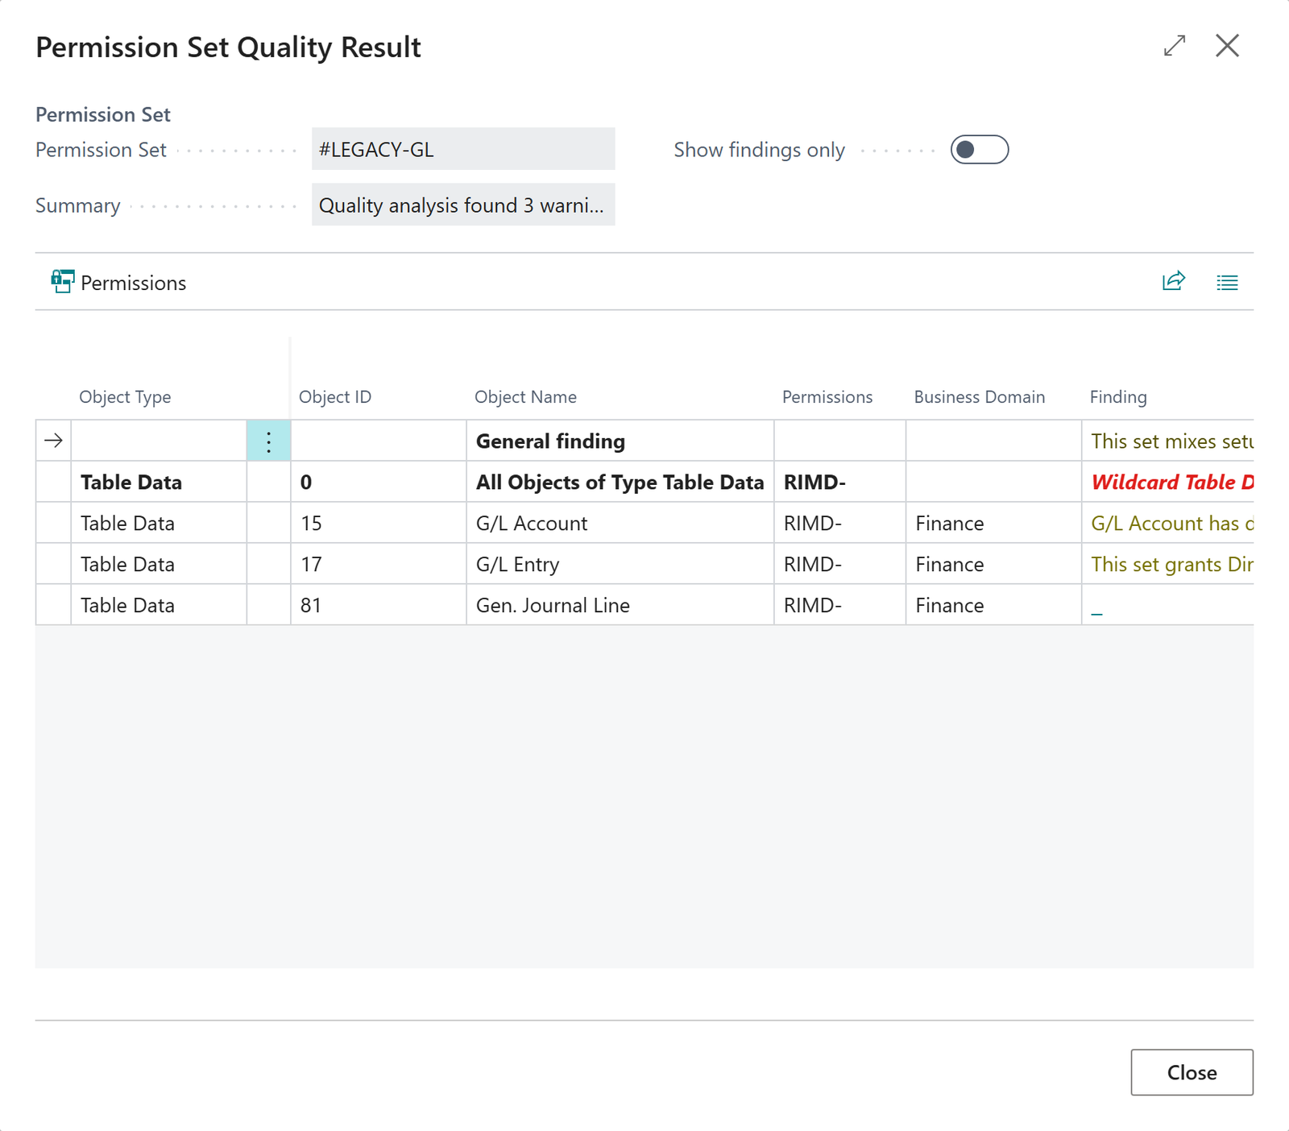Select Object ID 15 cell
The image size is (1289, 1131).
point(378,523)
